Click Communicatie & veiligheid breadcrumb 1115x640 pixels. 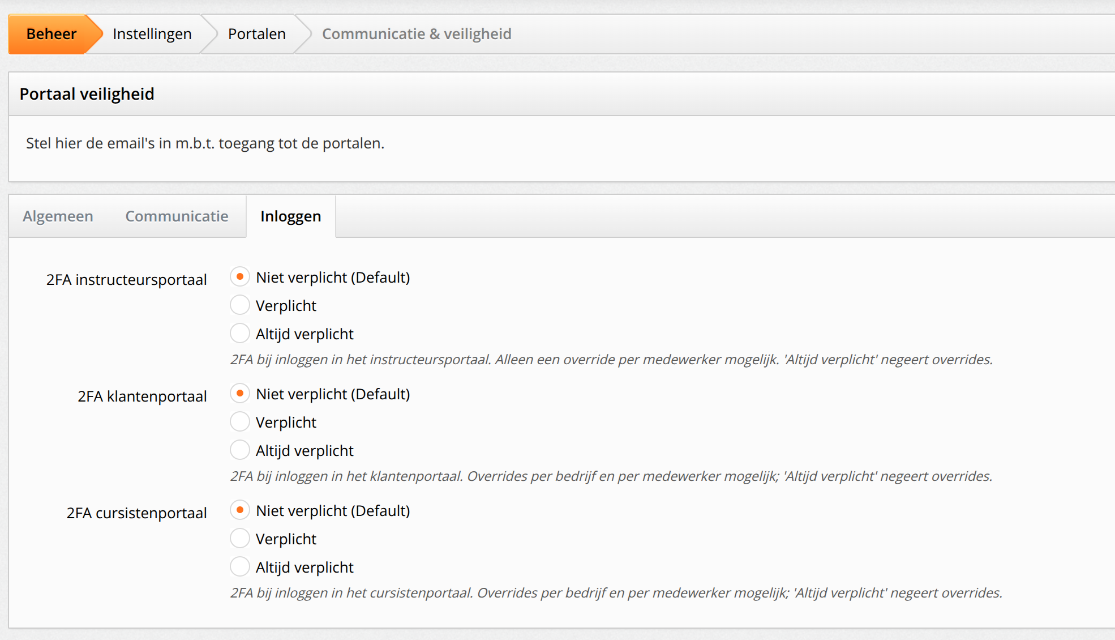[417, 34]
